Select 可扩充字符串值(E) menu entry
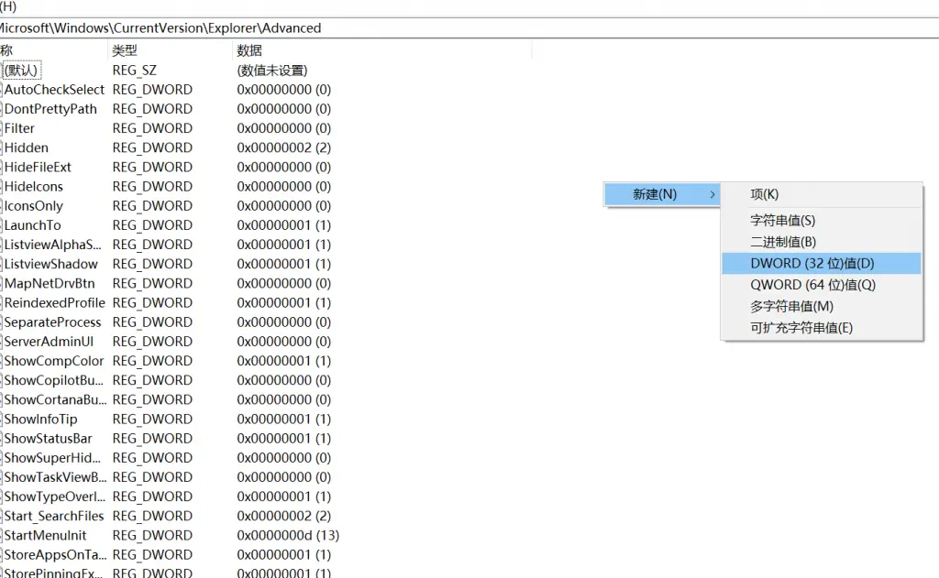This screenshot has height=578, width=939. [821, 328]
